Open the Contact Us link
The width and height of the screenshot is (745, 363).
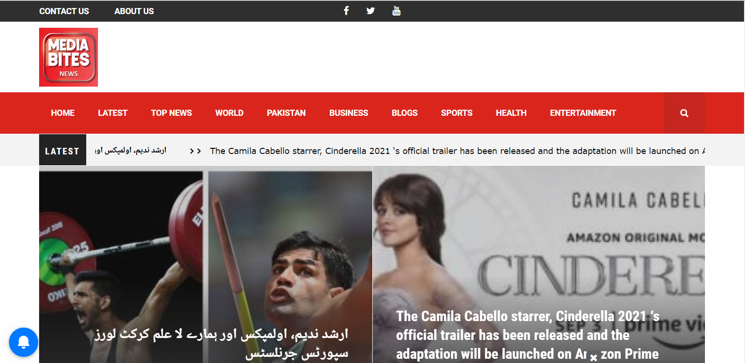tap(64, 11)
